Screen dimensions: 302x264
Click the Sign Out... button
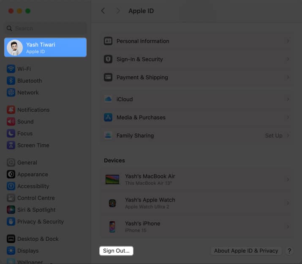tap(116, 251)
